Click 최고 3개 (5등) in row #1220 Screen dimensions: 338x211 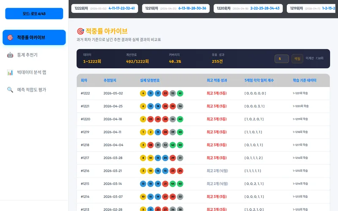point(217,119)
